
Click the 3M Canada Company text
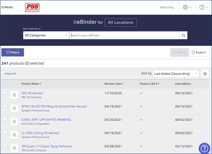pos(34,150)
